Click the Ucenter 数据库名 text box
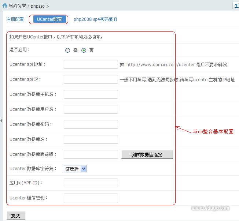Image resolution: width=239 pixels, height=221 pixels. (91, 139)
